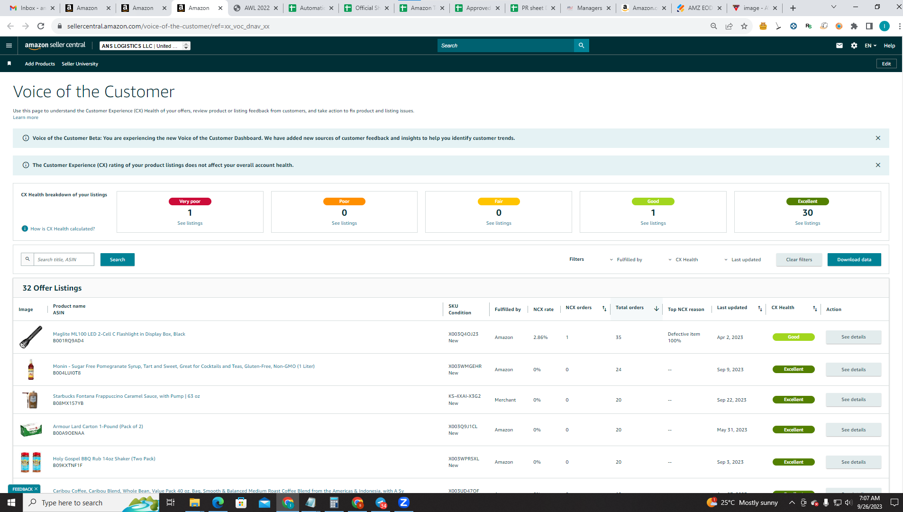Screen dimensions: 903x512
Task: Click the teal Search button for listings
Action: (x=118, y=260)
